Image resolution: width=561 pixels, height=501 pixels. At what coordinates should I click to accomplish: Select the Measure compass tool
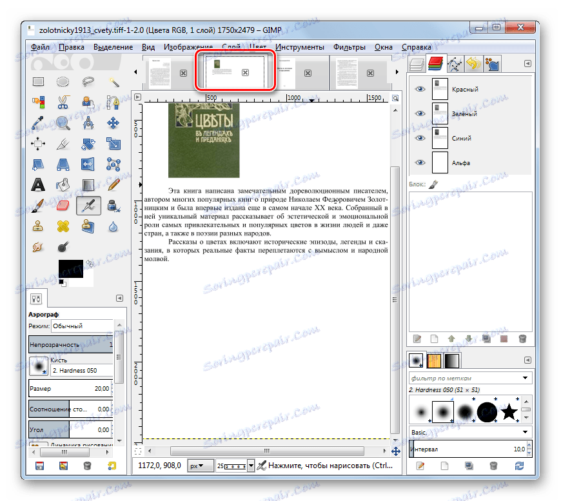(x=88, y=123)
